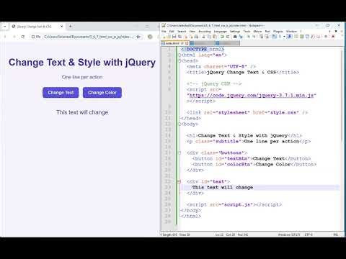Open the Run menu in Notepad++

267,32
